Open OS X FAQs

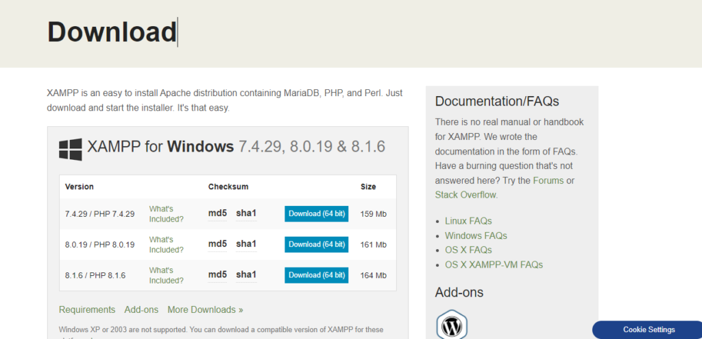click(468, 250)
